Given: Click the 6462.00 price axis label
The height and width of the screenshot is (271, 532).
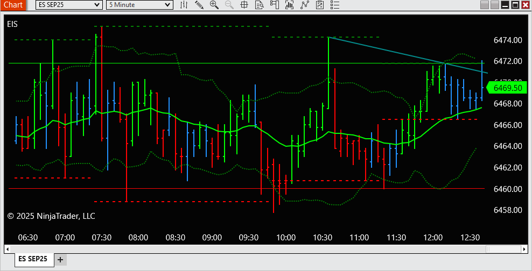Looking at the screenshot, I should tap(508, 168).
